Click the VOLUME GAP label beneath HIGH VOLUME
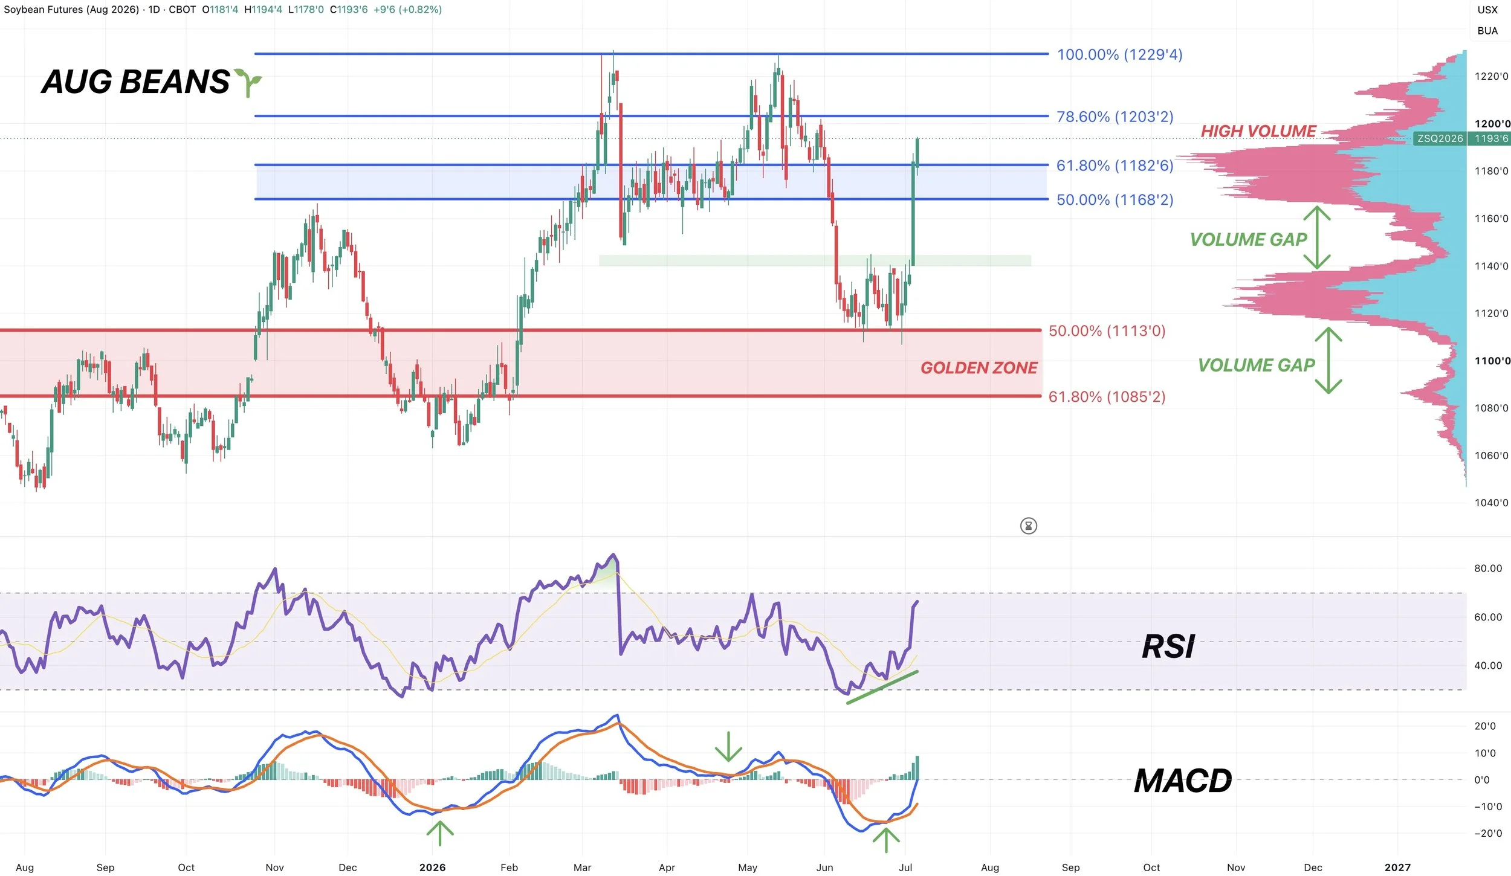Viewport: 1511px width, 876px height. click(1248, 240)
